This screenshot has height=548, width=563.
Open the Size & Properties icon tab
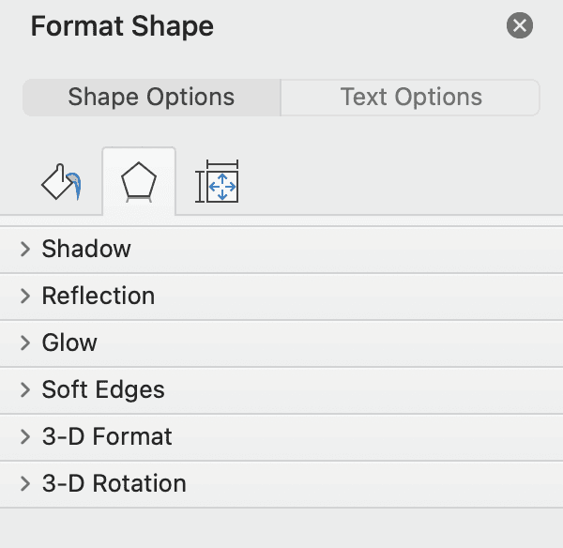tap(217, 182)
